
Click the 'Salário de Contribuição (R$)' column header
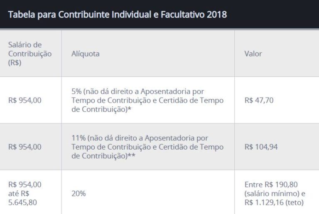click(30, 54)
